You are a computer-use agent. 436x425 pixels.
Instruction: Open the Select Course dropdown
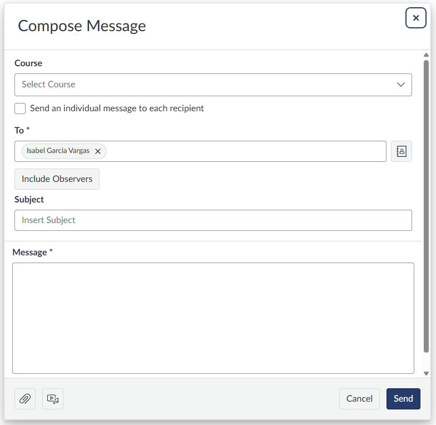point(213,85)
